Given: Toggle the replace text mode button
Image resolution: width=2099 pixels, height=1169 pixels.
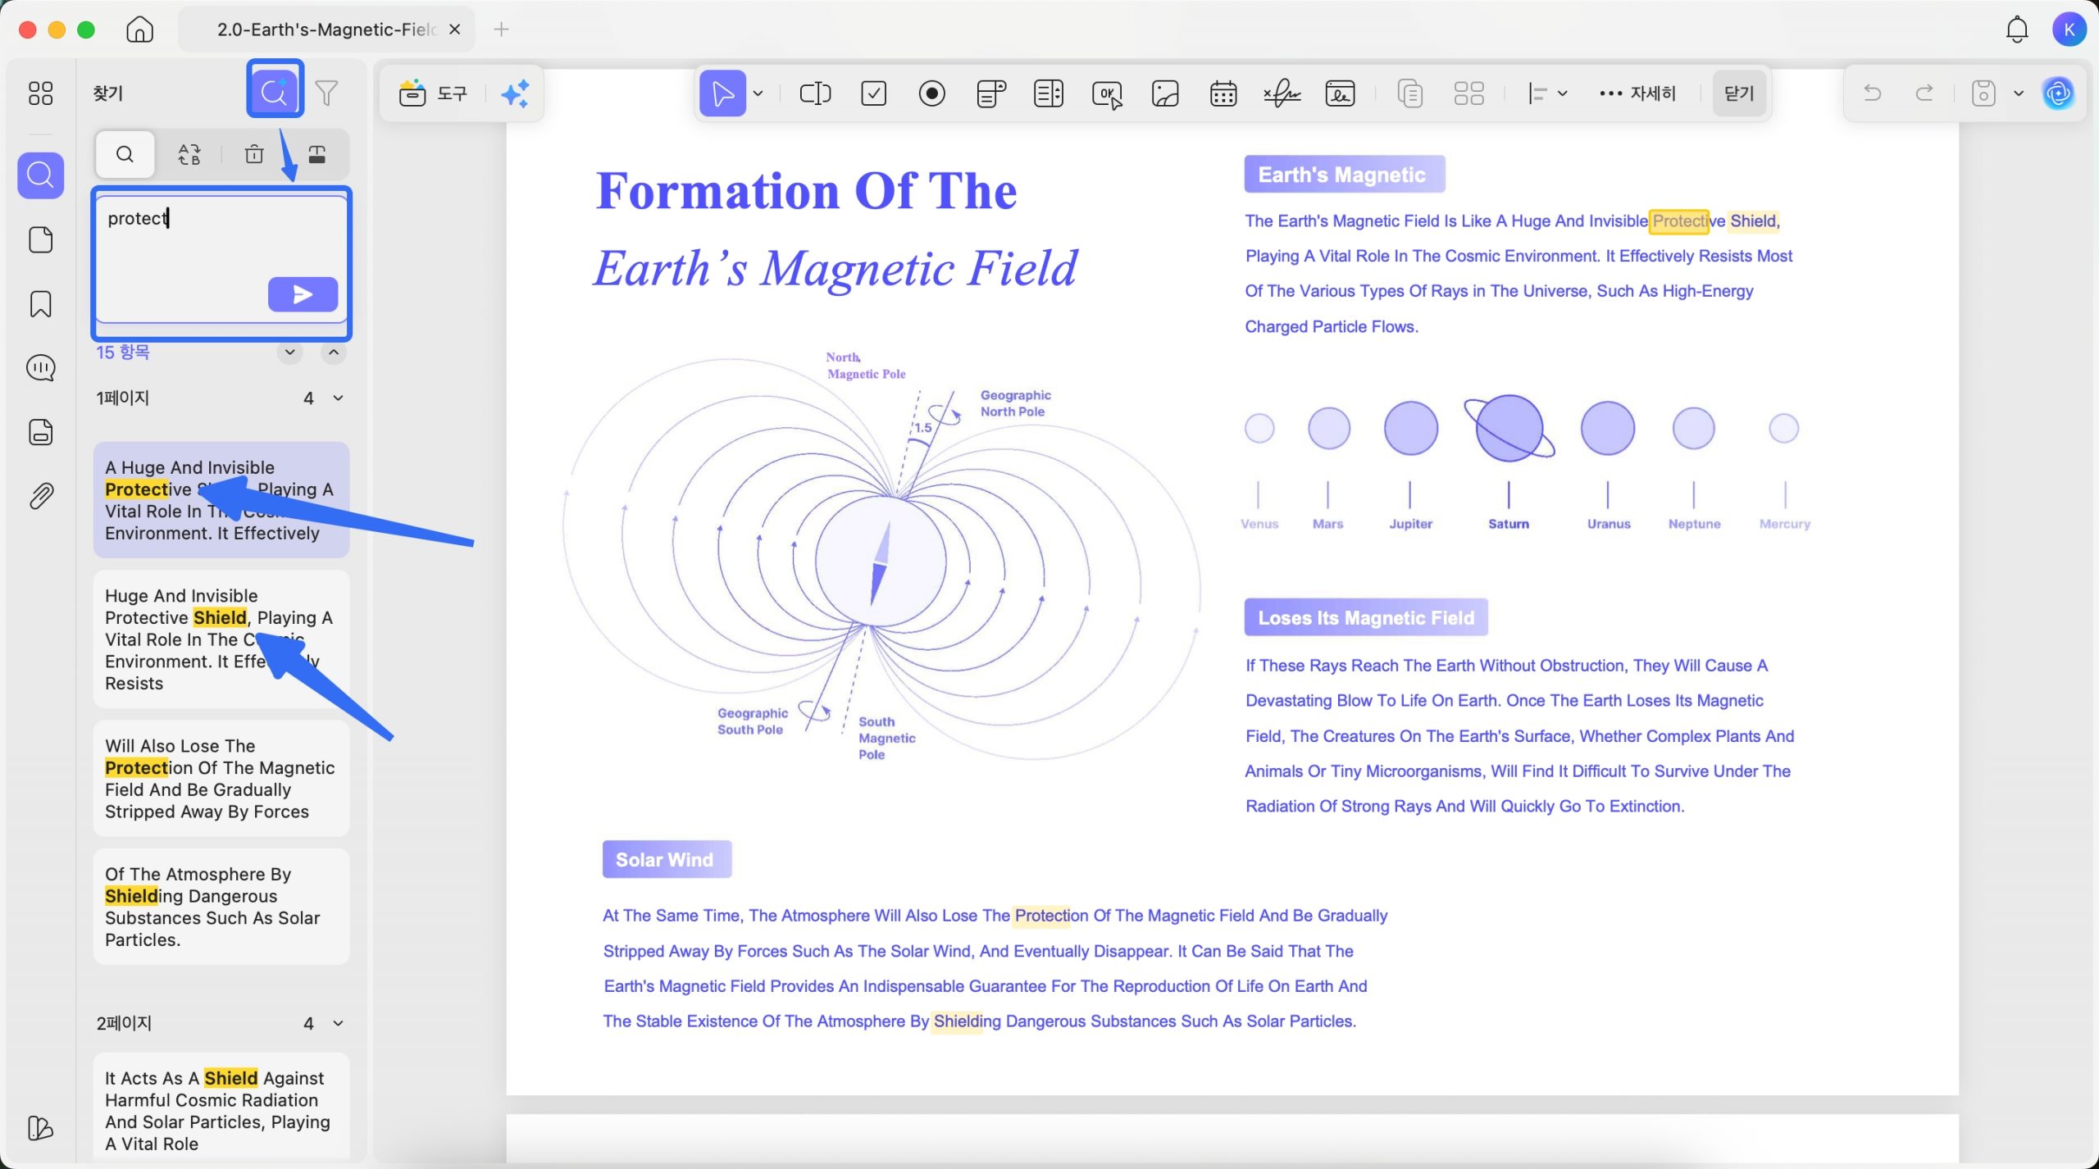Looking at the screenshot, I should tap(189, 154).
